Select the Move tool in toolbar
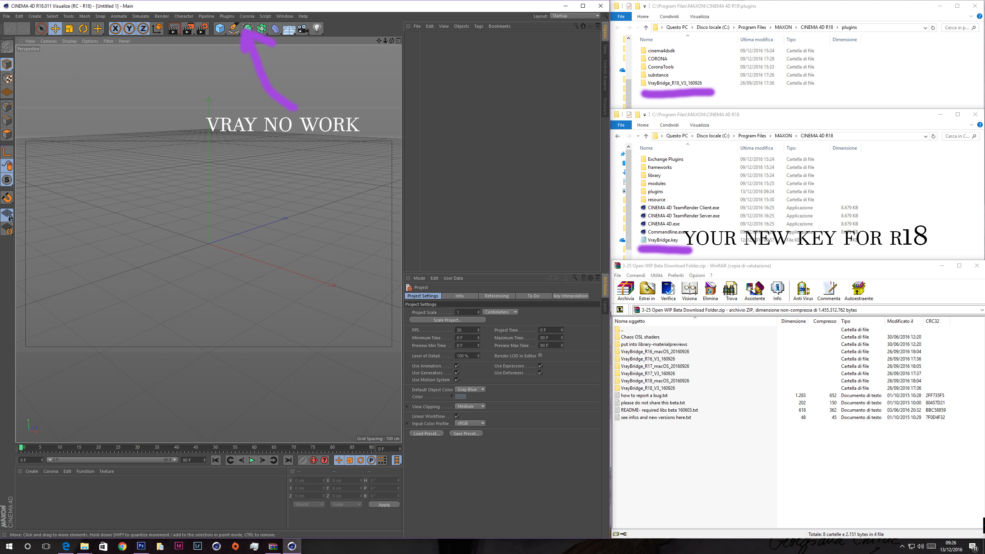The height and width of the screenshot is (554, 985). 55,28
